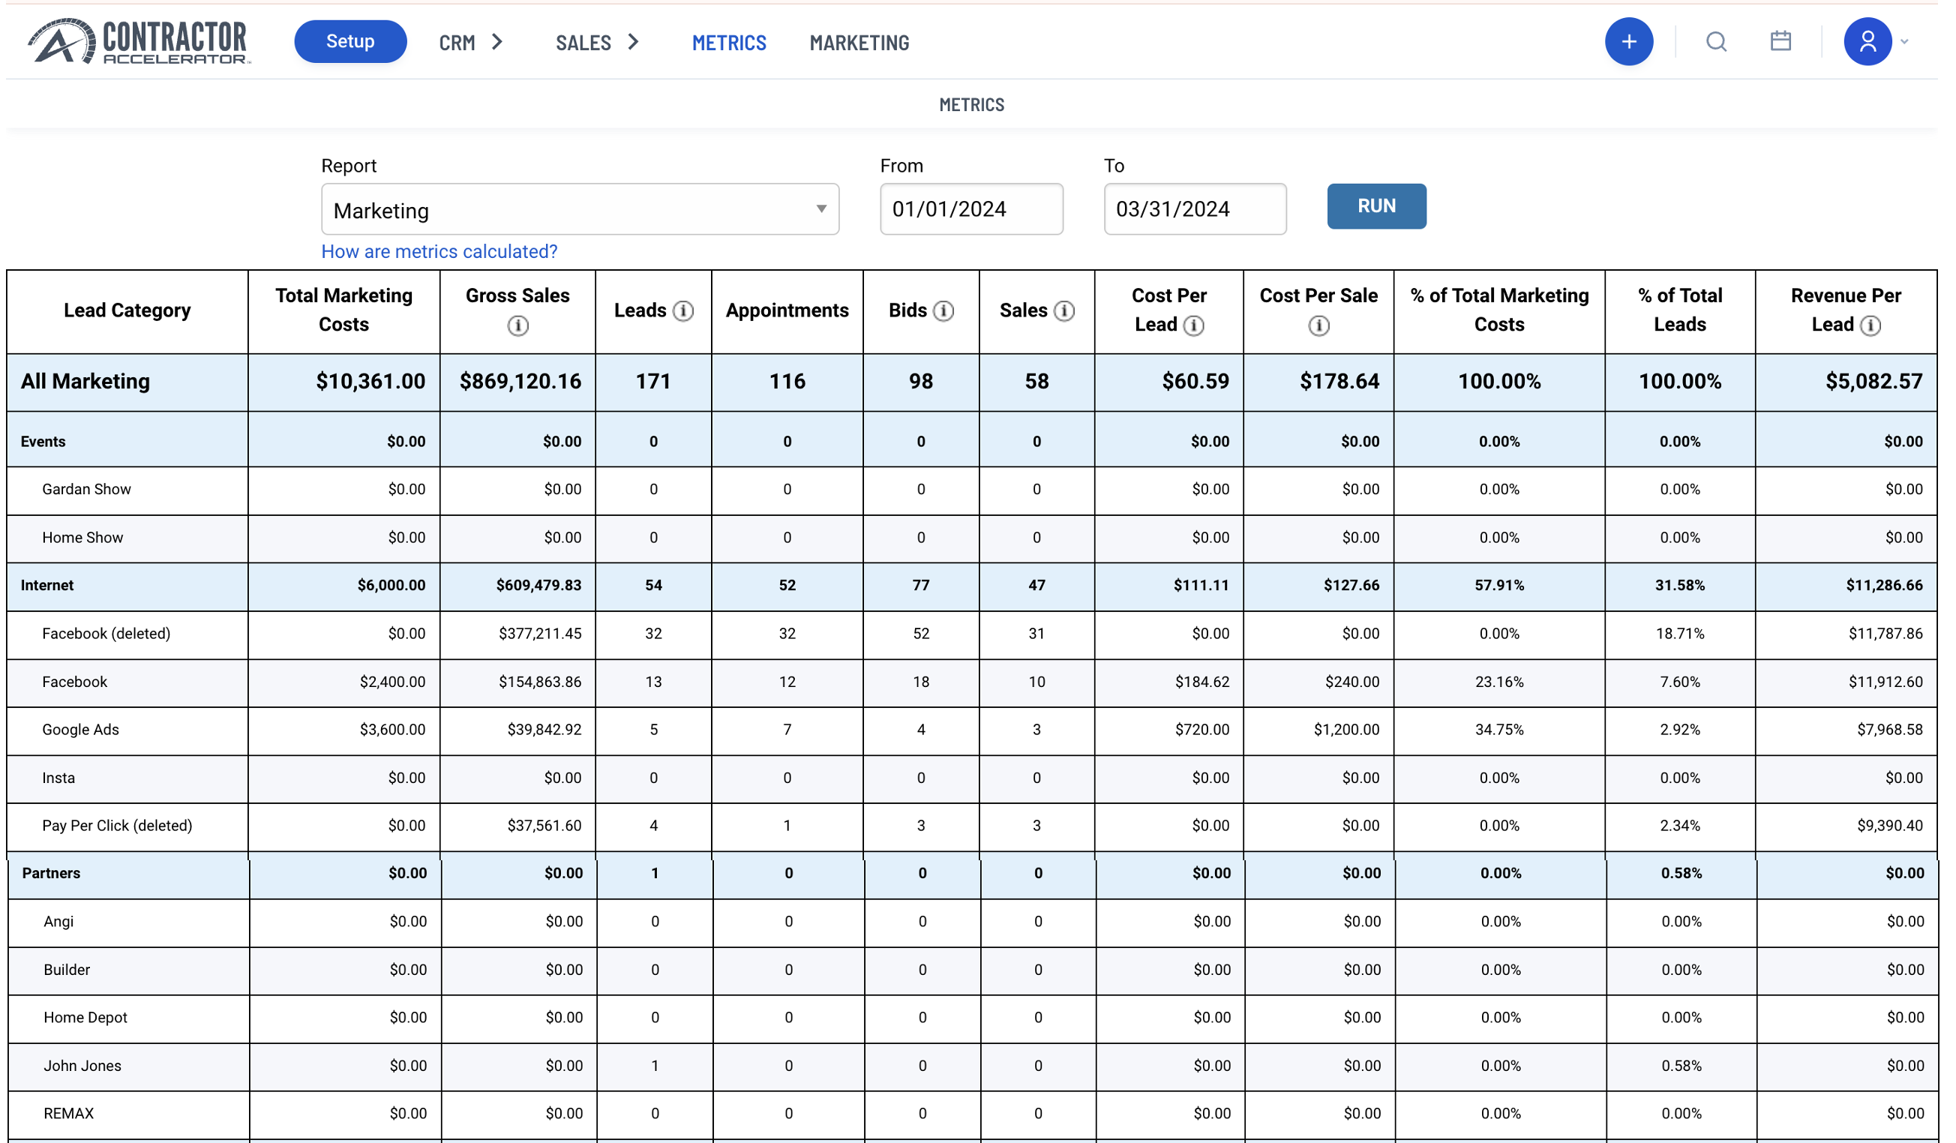
Task: Click the $10,361.00 total marketing cost
Action: point(370,381)
